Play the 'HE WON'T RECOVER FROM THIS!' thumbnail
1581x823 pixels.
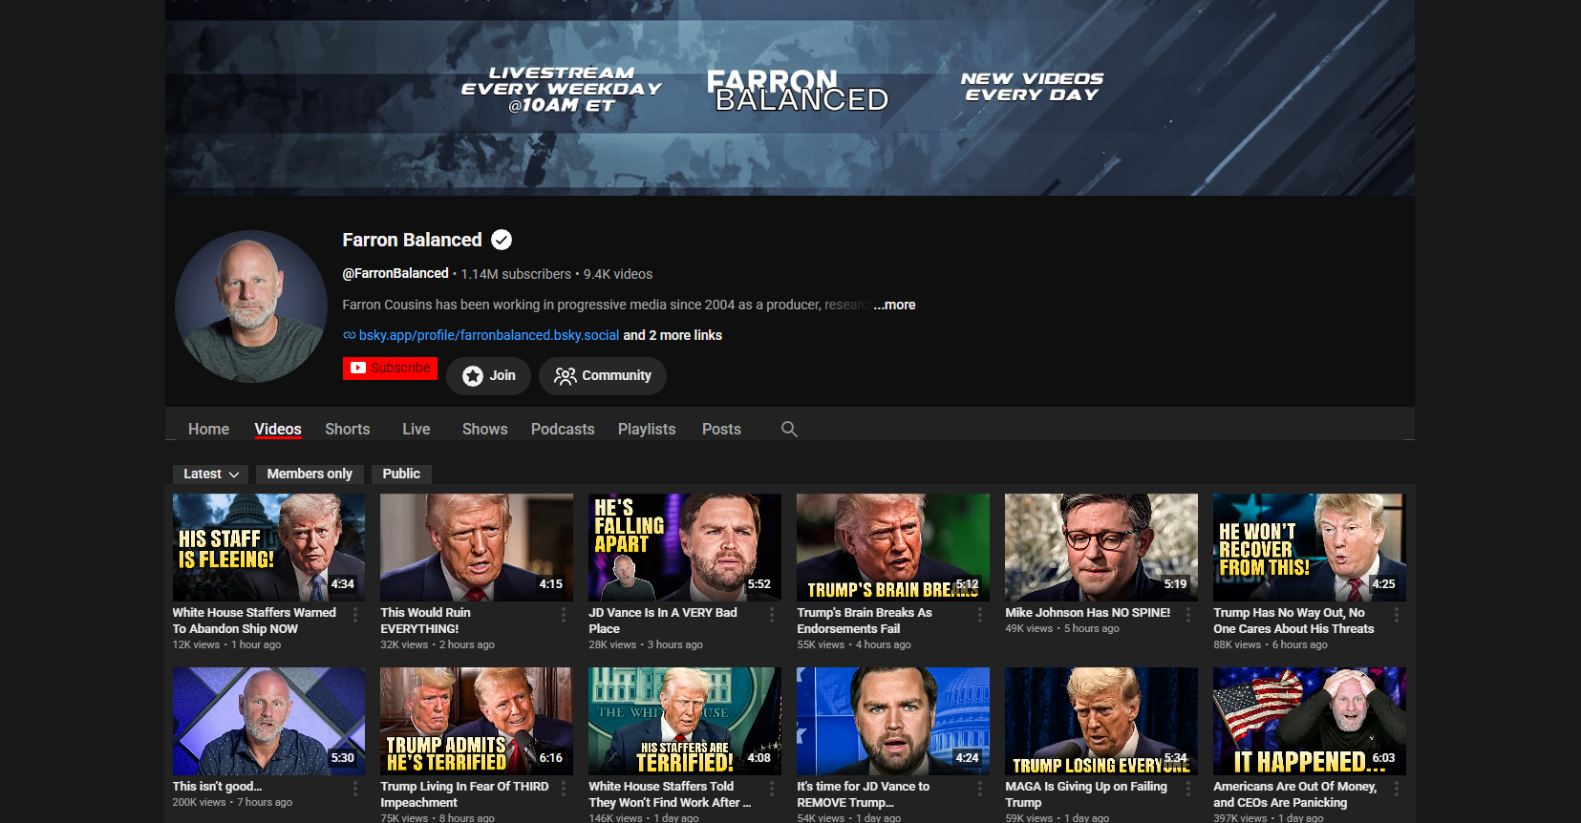click(1310, 547)
